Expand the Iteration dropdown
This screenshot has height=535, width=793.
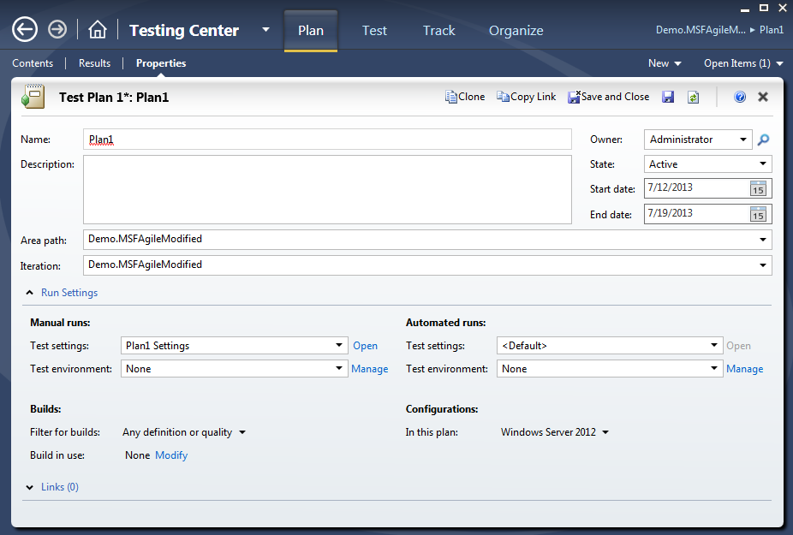(x=762, y=265)
